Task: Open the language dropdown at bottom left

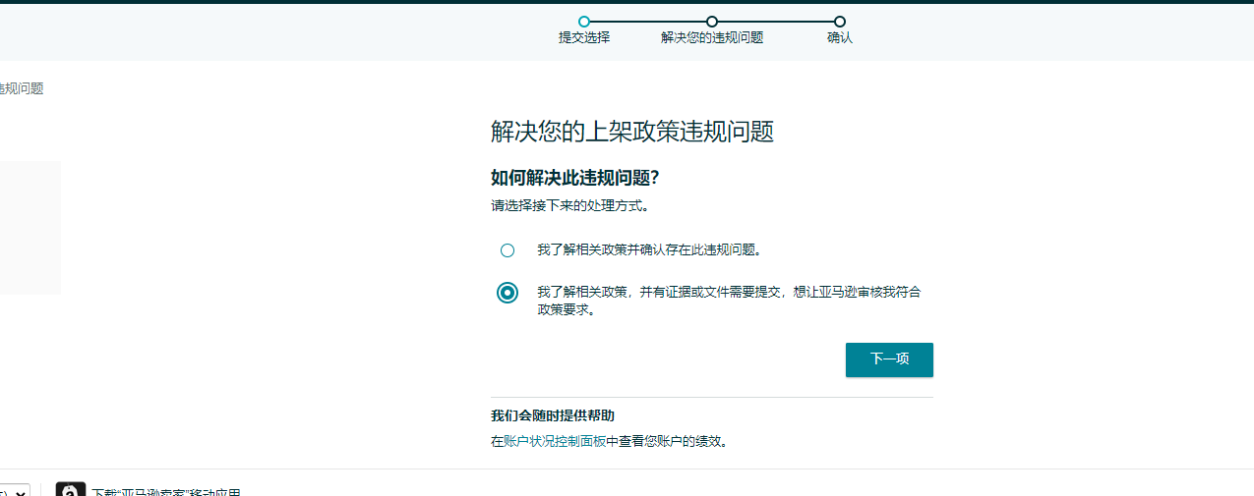Action: (x=15, y=491)
